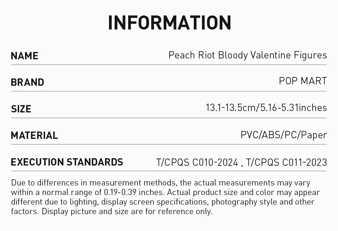Click the PVC material text
The width and height of the screenshot is (338, 231).
(x=250, y=135)
